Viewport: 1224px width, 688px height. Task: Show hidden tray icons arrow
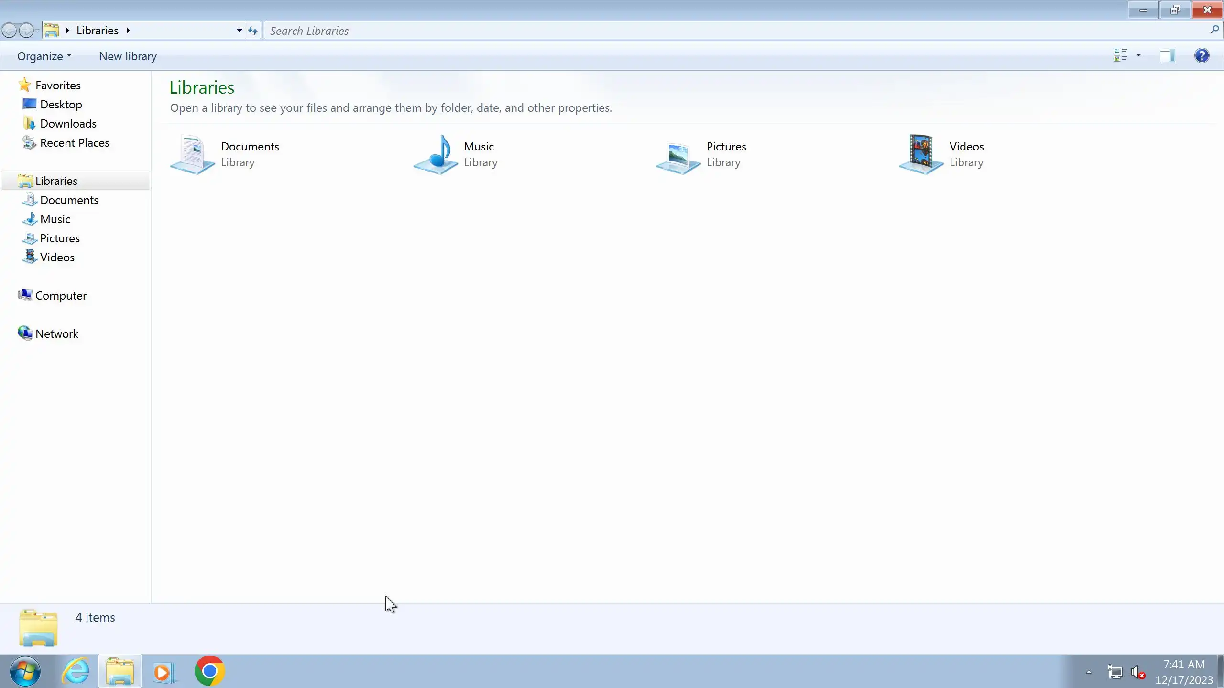click(1089, 672)
